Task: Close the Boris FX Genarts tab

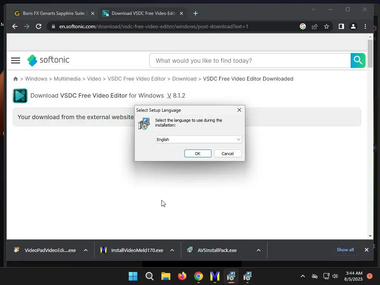Action: [92, 13]
